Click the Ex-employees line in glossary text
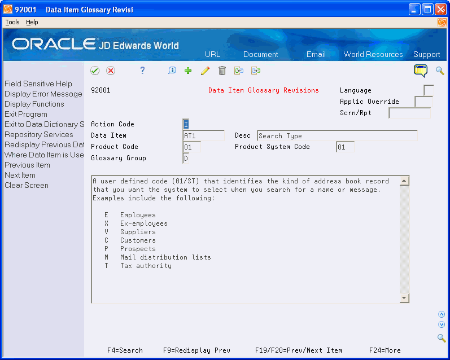This screenshot has height=360, width=450. (136, 223)
